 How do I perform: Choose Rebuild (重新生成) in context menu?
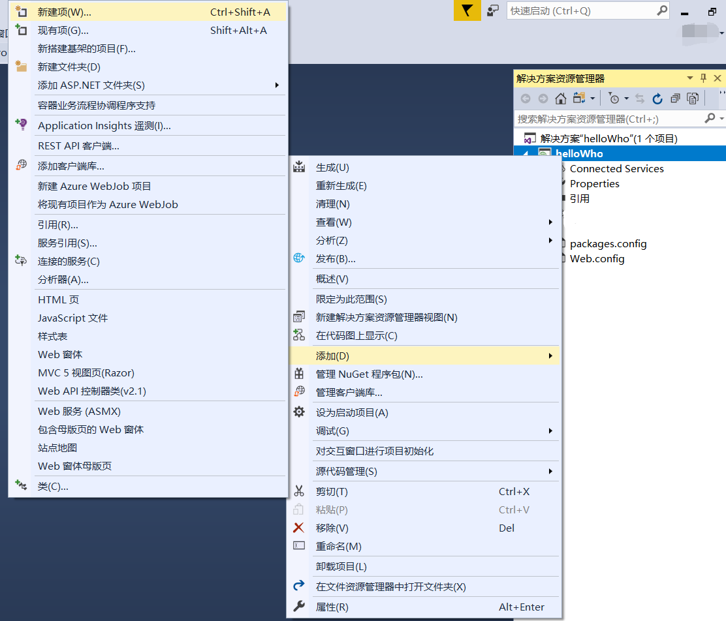tap(424, 185)
